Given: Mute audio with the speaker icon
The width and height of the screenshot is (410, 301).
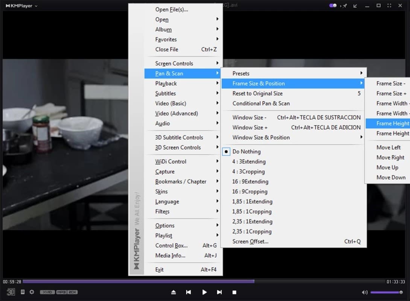Looking at the screenshot, I should [364, 292].
